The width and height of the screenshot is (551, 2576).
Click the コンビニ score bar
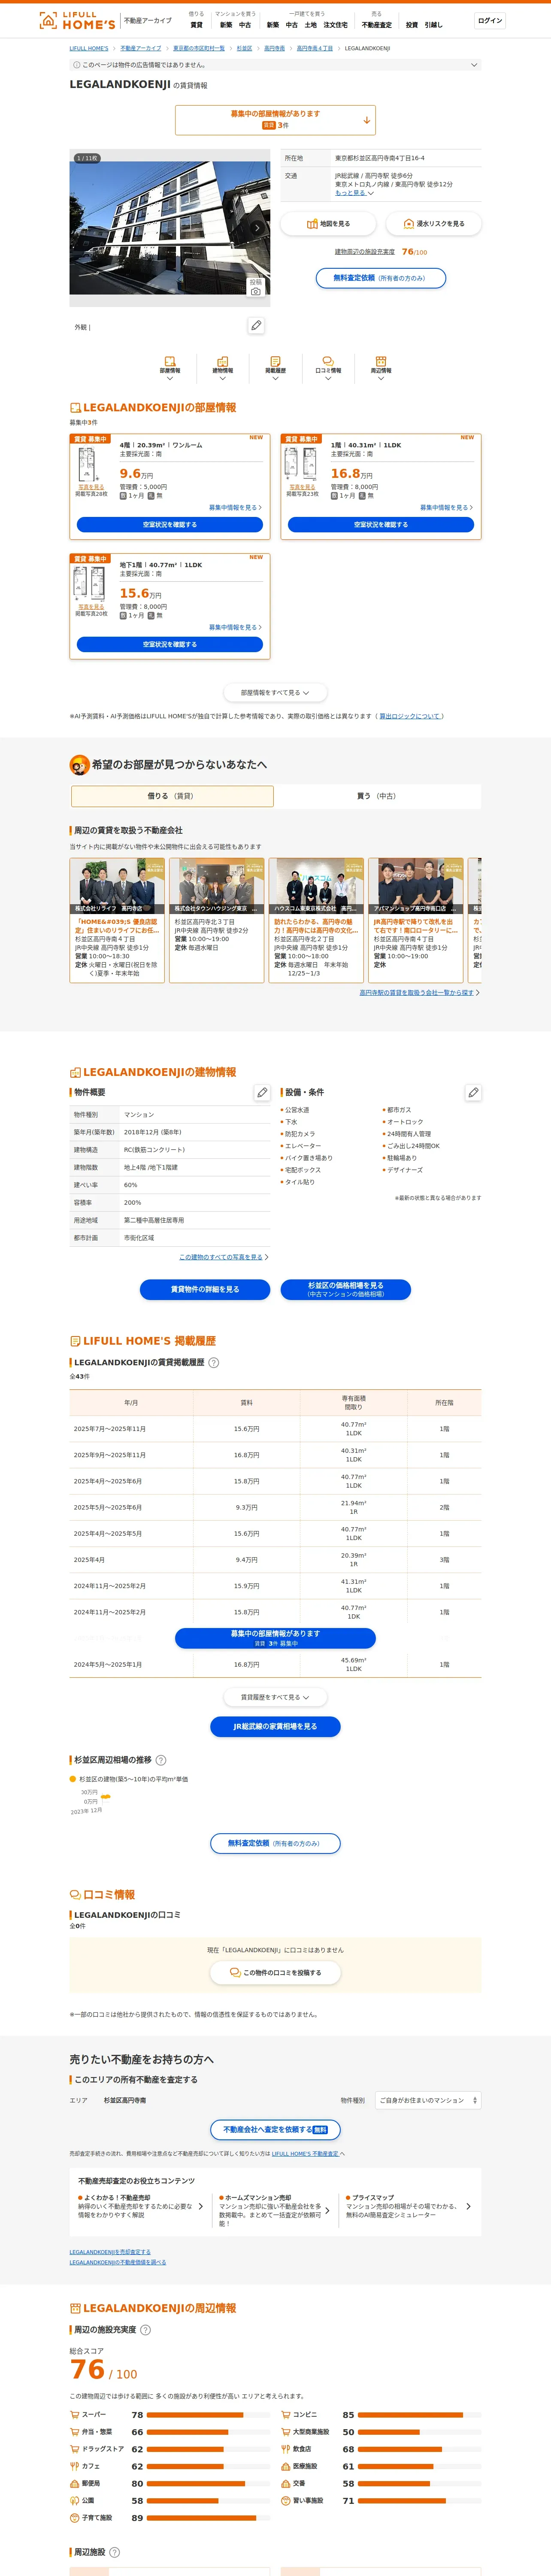419,2414
